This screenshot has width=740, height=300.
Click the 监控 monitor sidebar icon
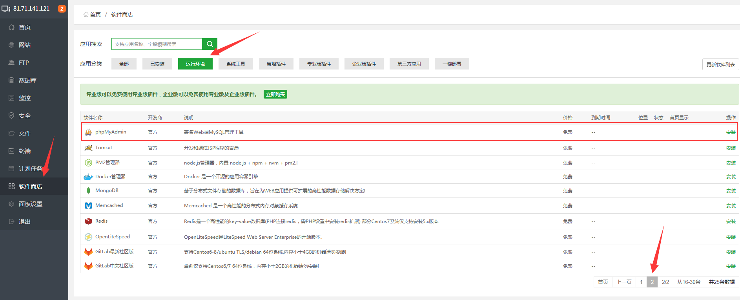point(11,98)
